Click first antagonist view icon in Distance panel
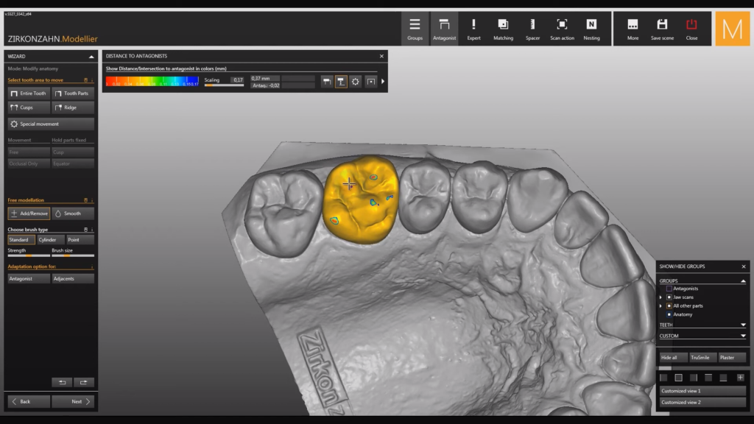The image size is (754, 424). tap(326, 82)
